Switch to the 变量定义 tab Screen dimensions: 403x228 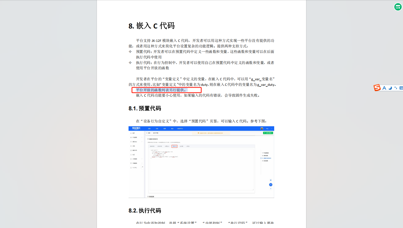point(167,146)
